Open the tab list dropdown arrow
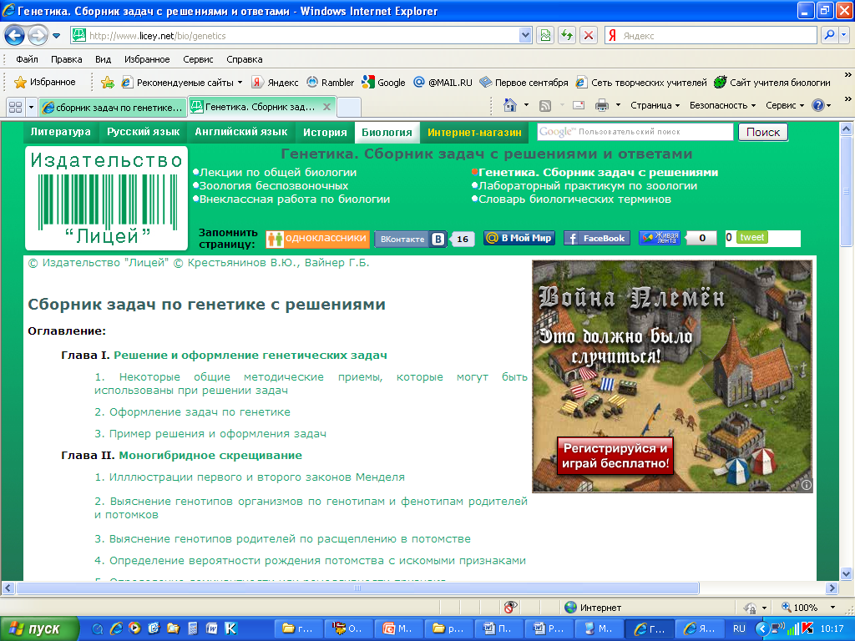Screen dimensions: 855x641 point(31,107)
